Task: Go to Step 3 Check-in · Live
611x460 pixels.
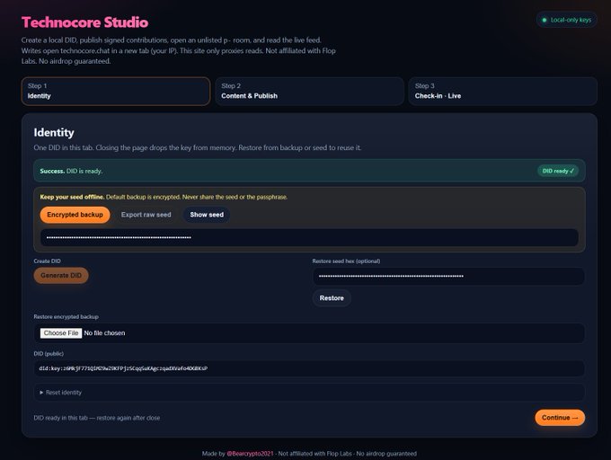Action: pos(502,91)
